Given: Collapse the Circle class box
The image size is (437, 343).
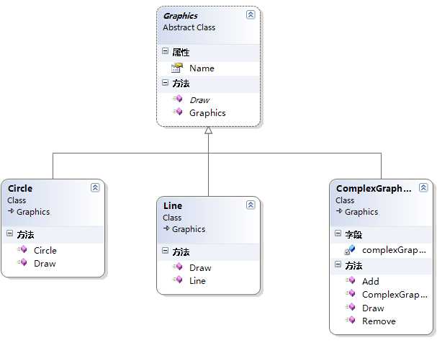Looking at the screenshot, I should (x=95, y=187).
